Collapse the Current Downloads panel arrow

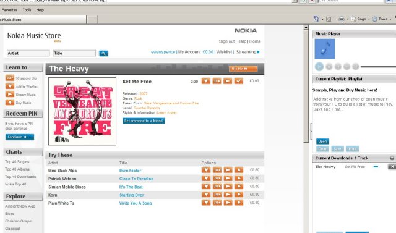point(392,158)
